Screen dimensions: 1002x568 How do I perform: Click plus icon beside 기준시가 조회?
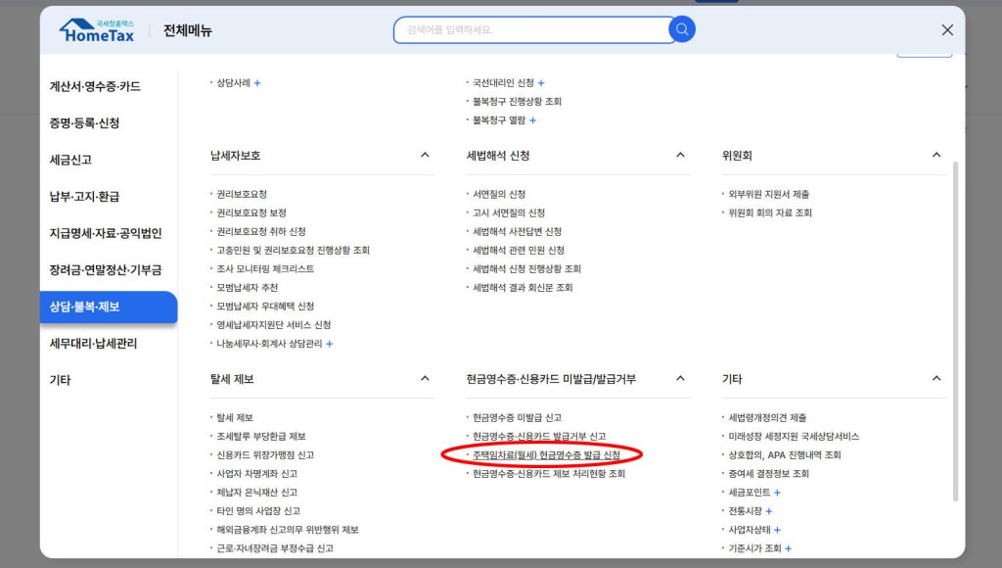pos(788,548)
